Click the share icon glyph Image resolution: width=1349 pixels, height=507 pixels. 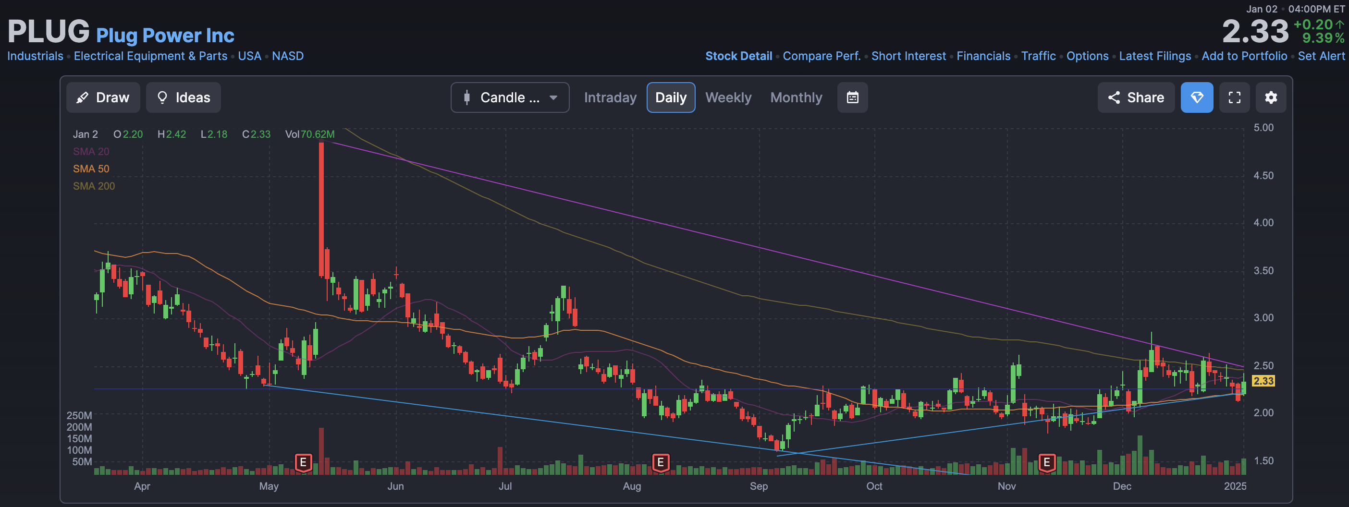(1114, 97)
